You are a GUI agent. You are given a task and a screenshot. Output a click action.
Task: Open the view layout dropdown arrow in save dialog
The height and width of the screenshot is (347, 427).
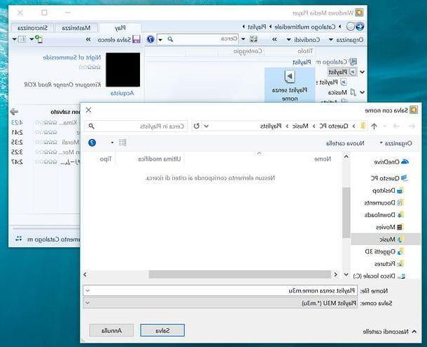(x=112, y=142)
